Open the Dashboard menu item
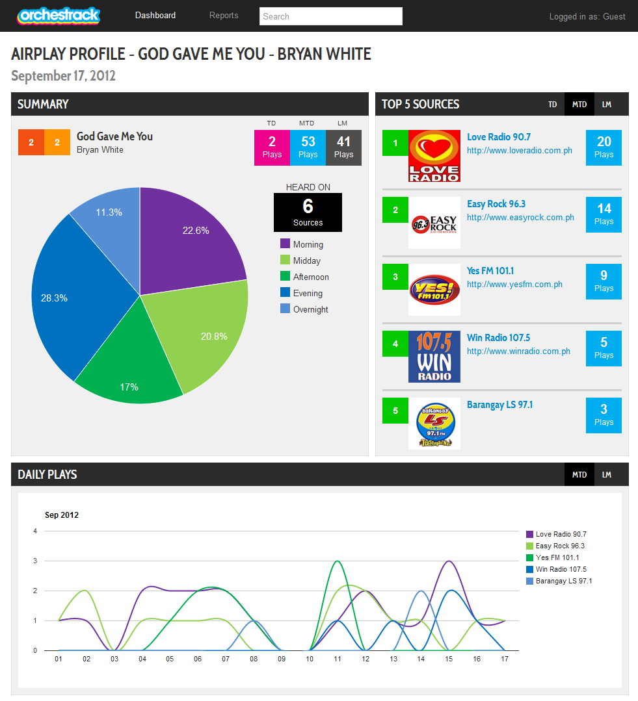The width and height of the screenshot is (638, 701). tap(155, 15)
